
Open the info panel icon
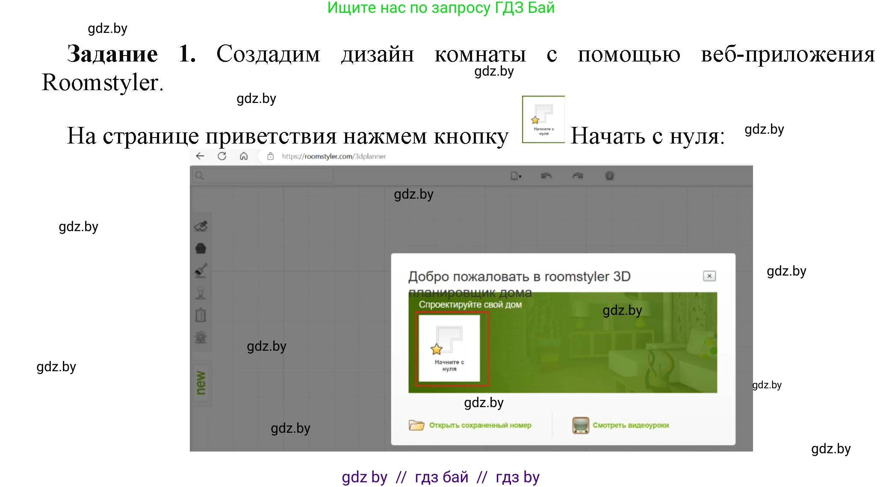pos(610,176)
